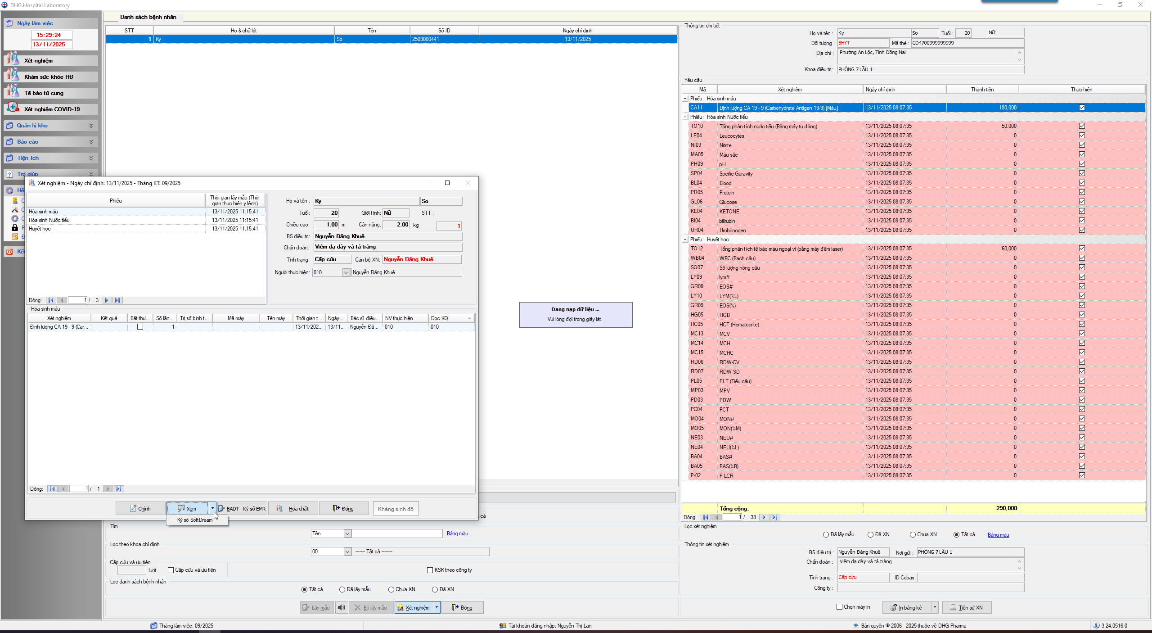Click the Chỉnh edit button

[x=140, y=509]
